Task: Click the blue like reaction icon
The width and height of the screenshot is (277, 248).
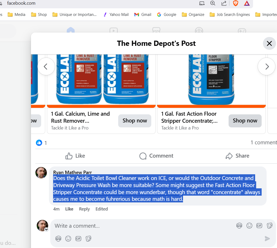Action: pyautogui.click(x=39, y=143)
